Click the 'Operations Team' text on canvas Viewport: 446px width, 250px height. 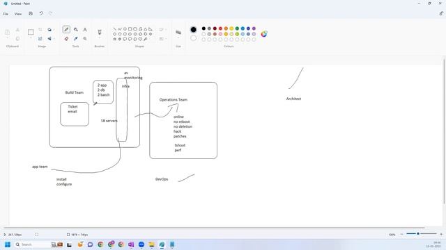point(174,100)
